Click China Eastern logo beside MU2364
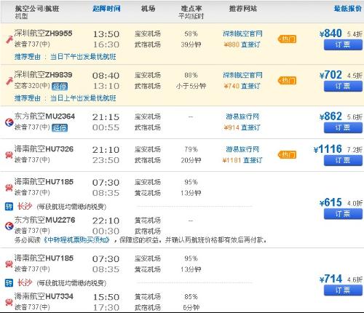Image resolution: width=364 pixels, height=313 pixels. (x=9, y=122)
